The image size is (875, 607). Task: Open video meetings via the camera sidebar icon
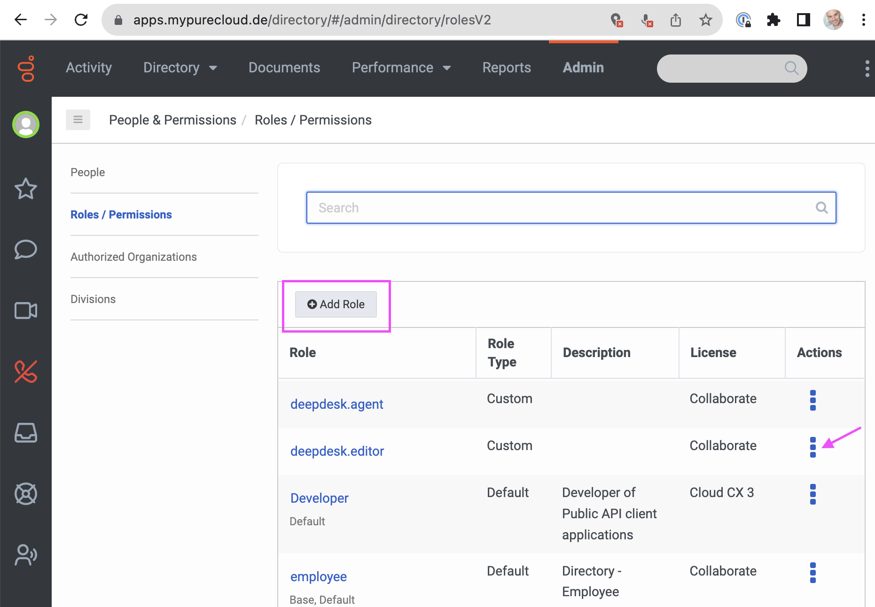point(26,310)
